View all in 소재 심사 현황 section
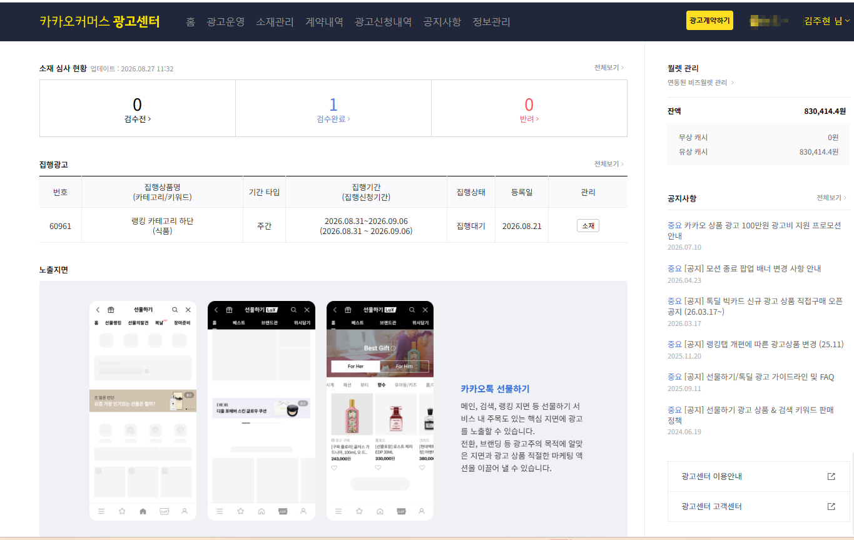 [x=609, y=68]
